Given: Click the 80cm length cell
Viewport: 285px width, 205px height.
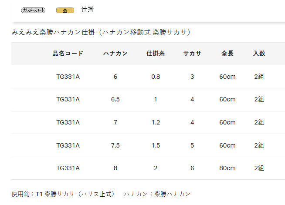Looking at the screenshot, I should coord(227,168).
